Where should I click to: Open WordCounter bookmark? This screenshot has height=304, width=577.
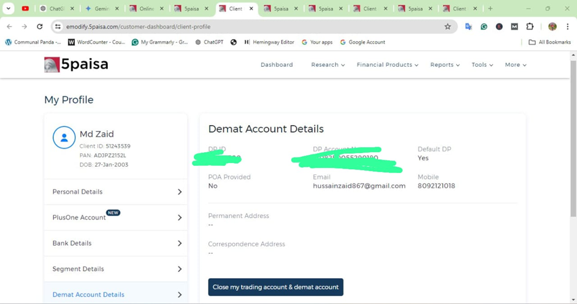(x=97, y=42)
